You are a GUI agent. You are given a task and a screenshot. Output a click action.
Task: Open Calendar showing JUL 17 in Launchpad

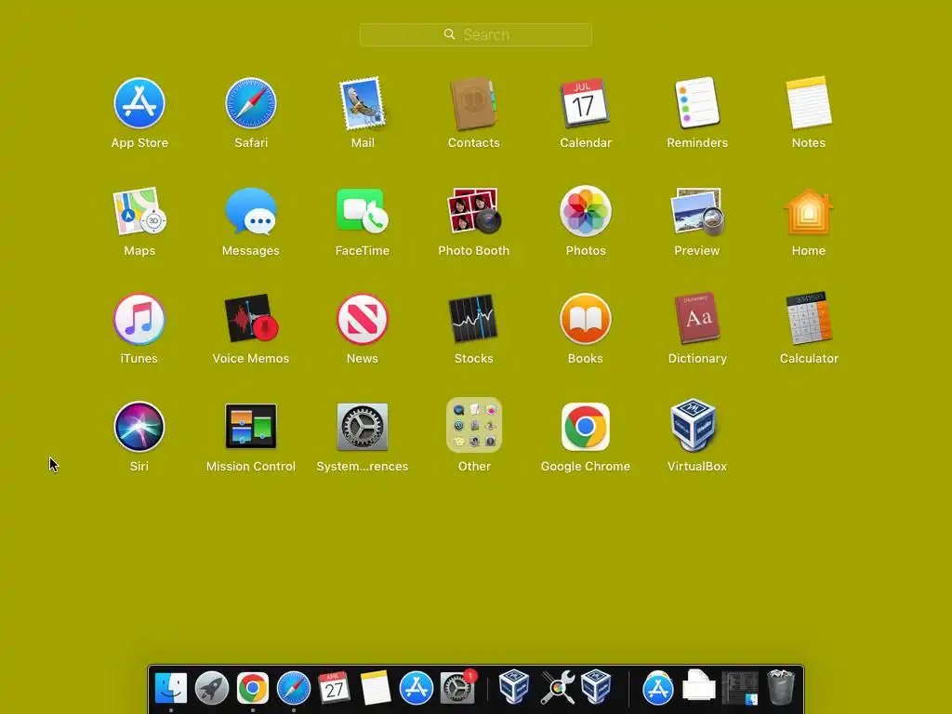pyautogui.click(x=586, y=103)
